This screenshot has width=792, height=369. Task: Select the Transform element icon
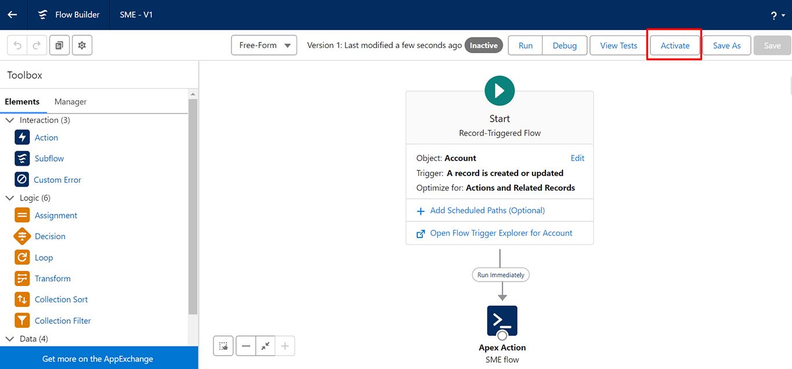pyautogui.click(x=22, y=278)
